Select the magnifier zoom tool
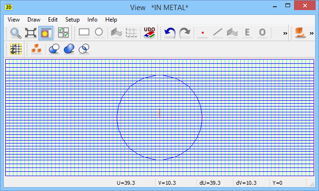The height and width of the screenshot is (191, 319). [x=16, y=33]
